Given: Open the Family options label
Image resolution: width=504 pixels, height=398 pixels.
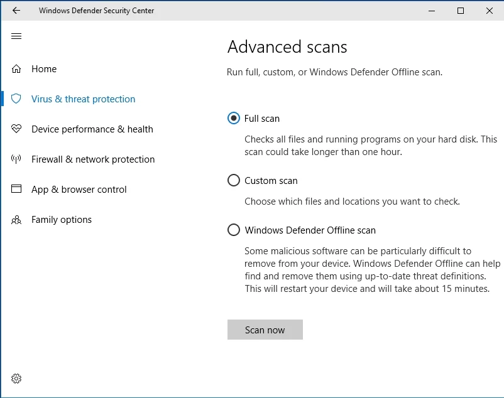Looking at the screenshot, I should point(62,220).
